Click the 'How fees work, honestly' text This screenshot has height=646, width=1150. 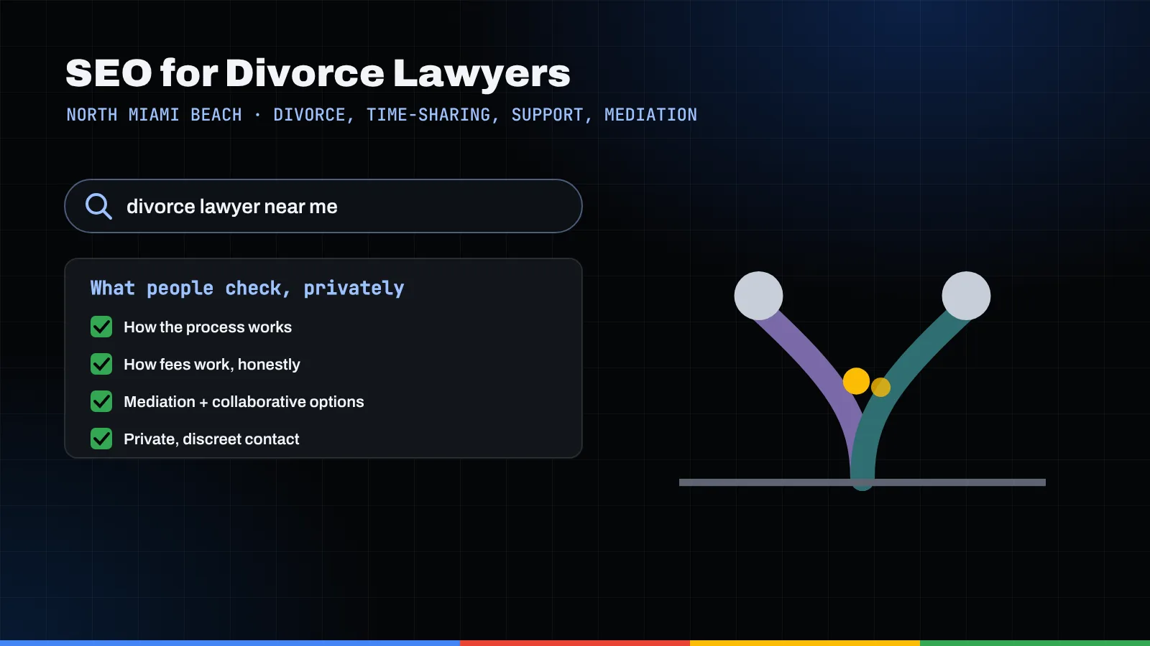[212, 365]
